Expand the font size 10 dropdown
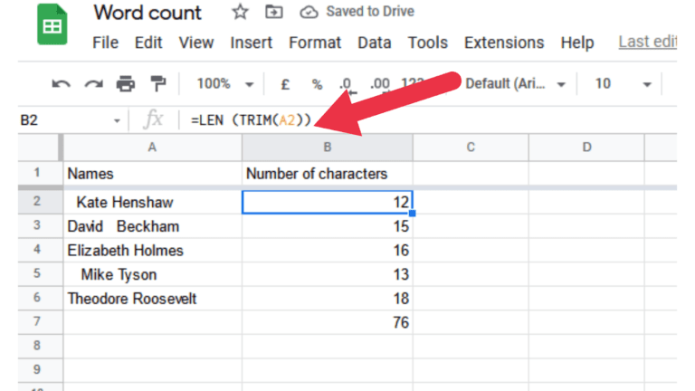Viewport: 695px width, 391px height. tap(622, 84)
